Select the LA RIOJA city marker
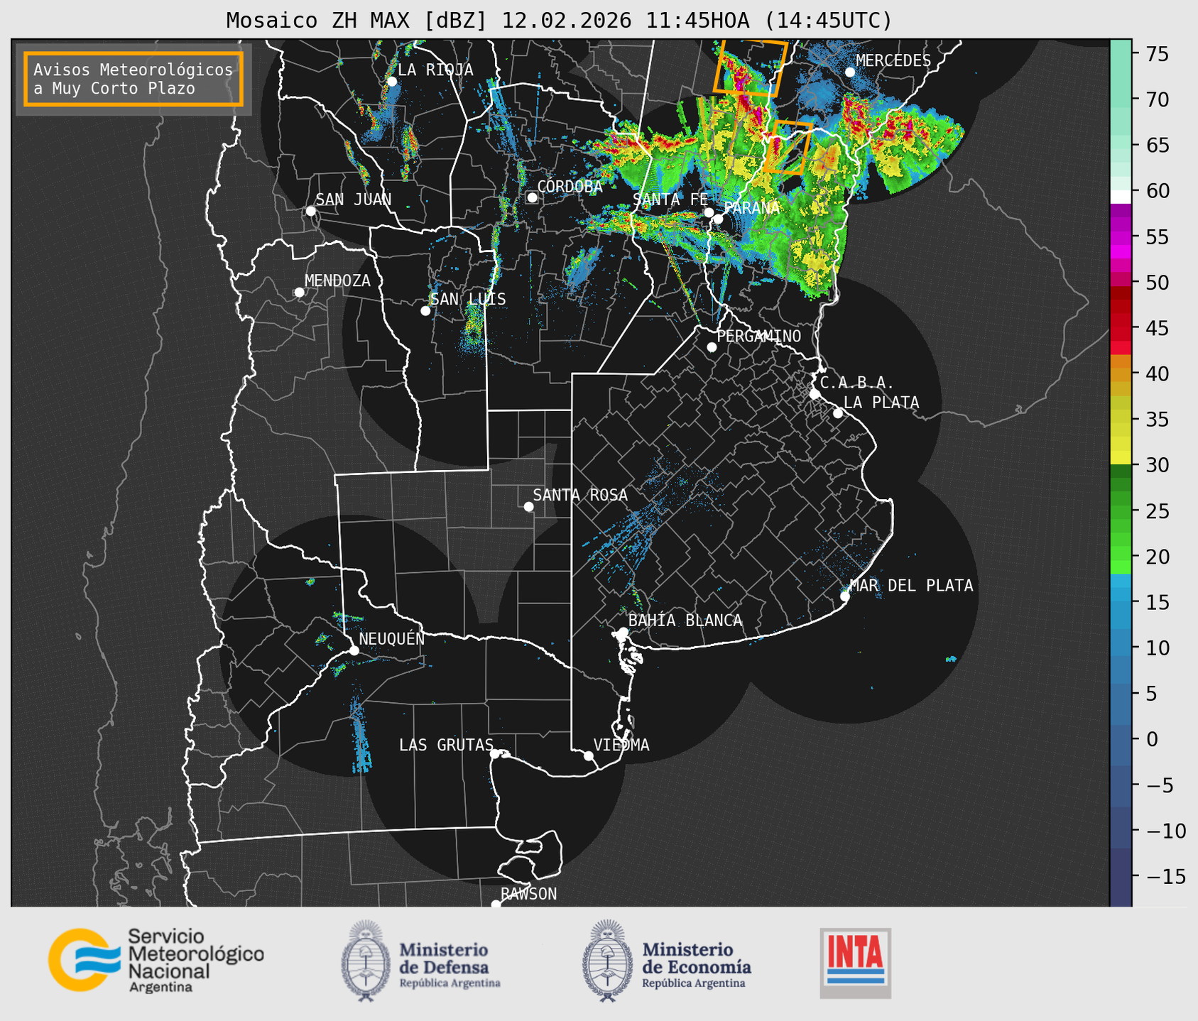The width and height of the screenshot is (1198, 1021). [x=392, y=82]
